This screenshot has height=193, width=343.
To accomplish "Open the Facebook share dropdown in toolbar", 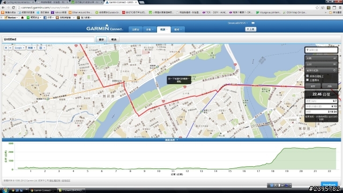I will pyautogui.click(x=48, y=18).
